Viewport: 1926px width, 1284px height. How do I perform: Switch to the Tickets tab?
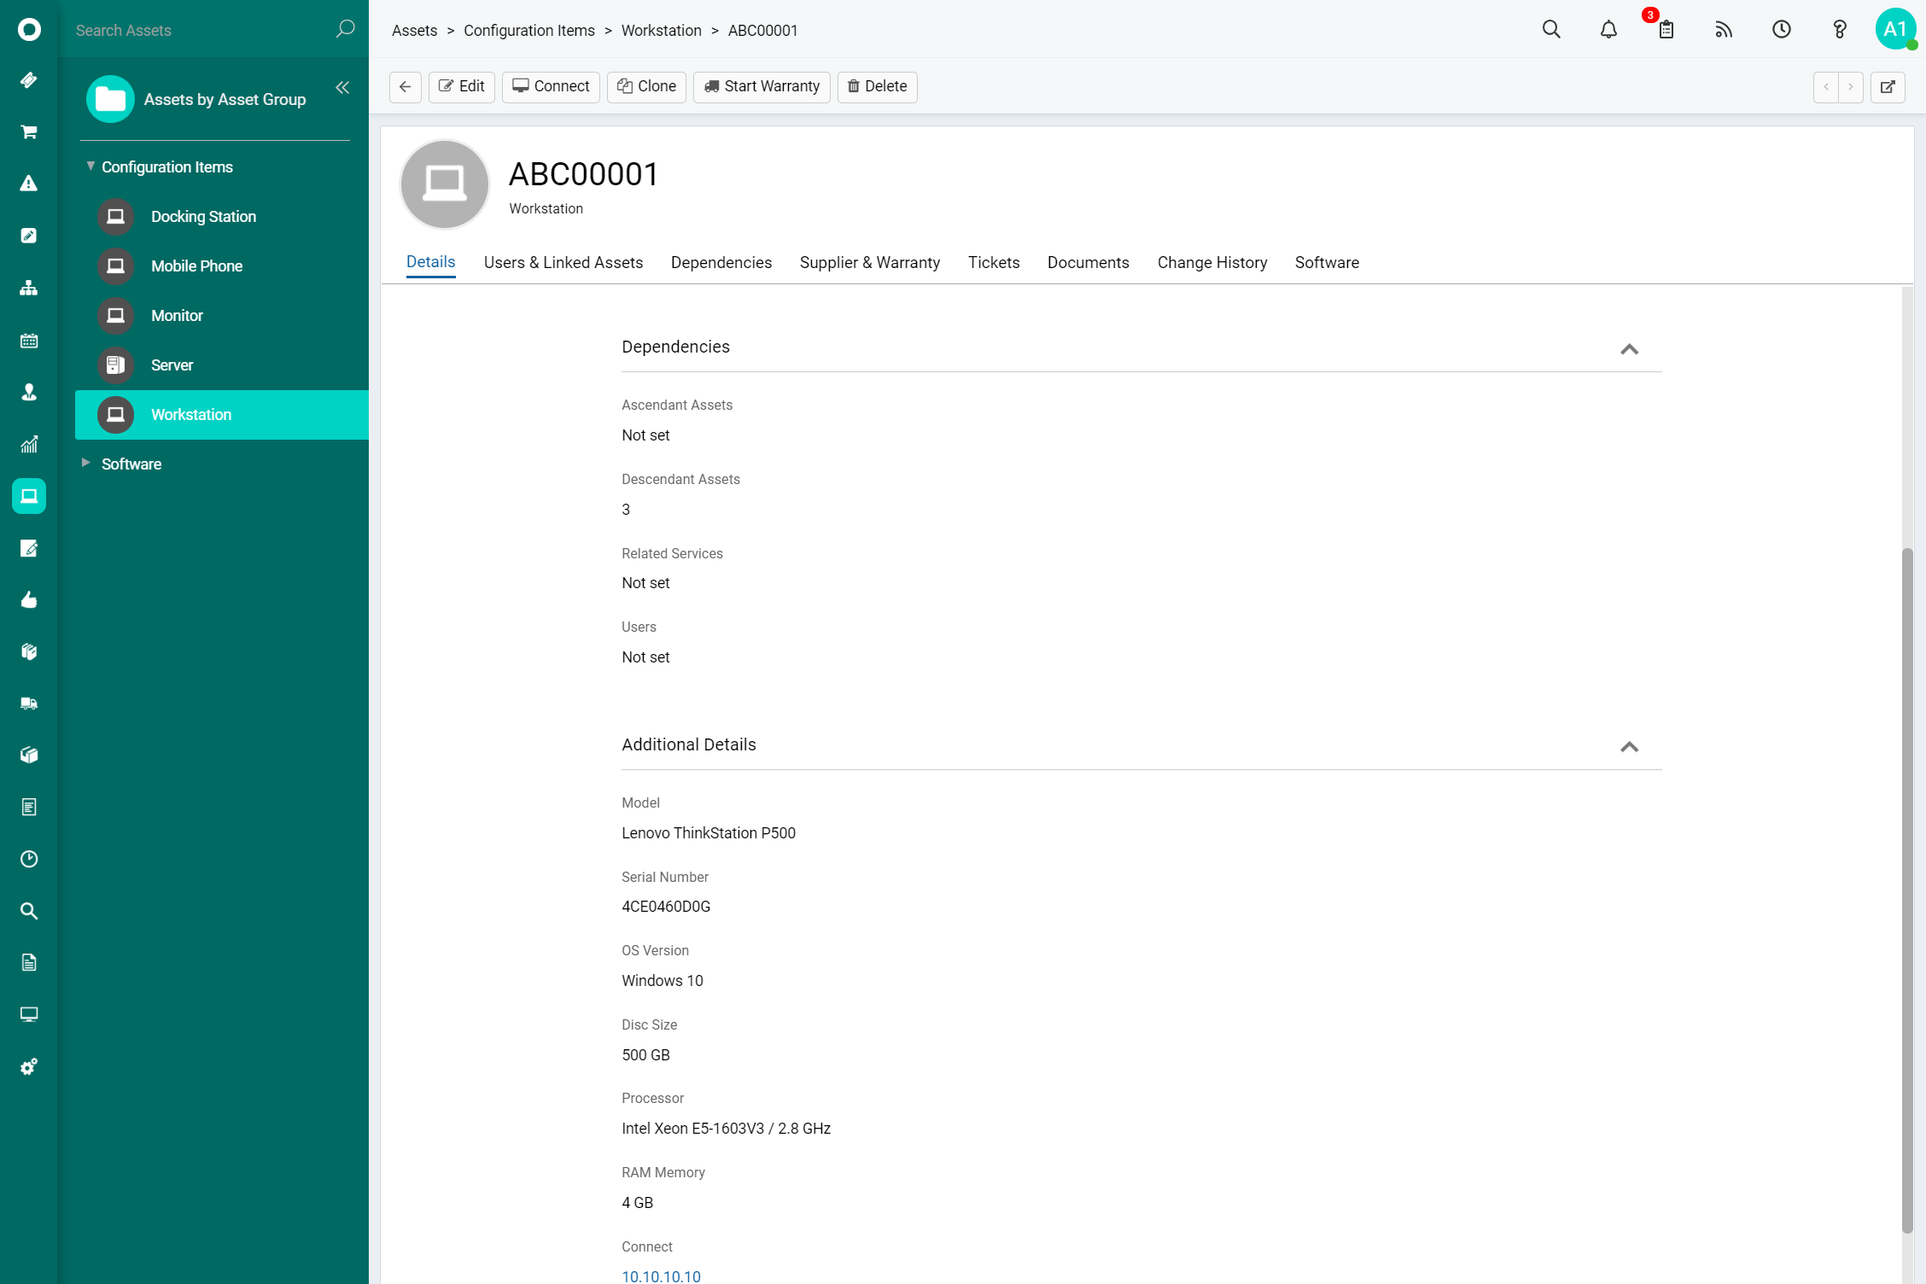click(x=993, y=262)
